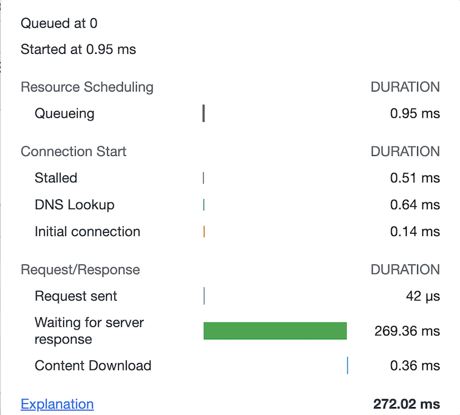This screenshot has height=415, width=460.
Task: Click the Request sent duration 42 μs
Action: (x=423, y=296)
